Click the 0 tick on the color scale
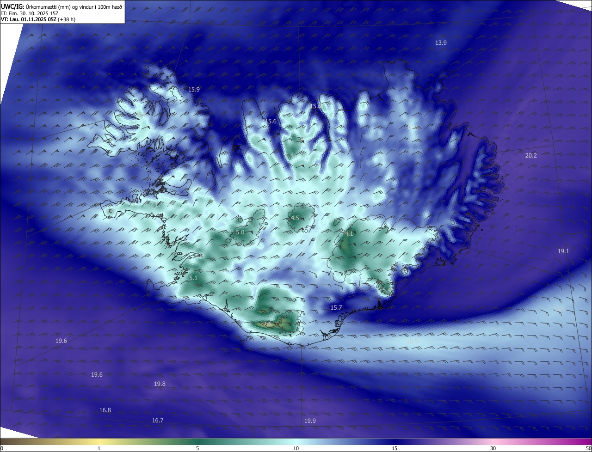592x452 pixels. (2, 448)
